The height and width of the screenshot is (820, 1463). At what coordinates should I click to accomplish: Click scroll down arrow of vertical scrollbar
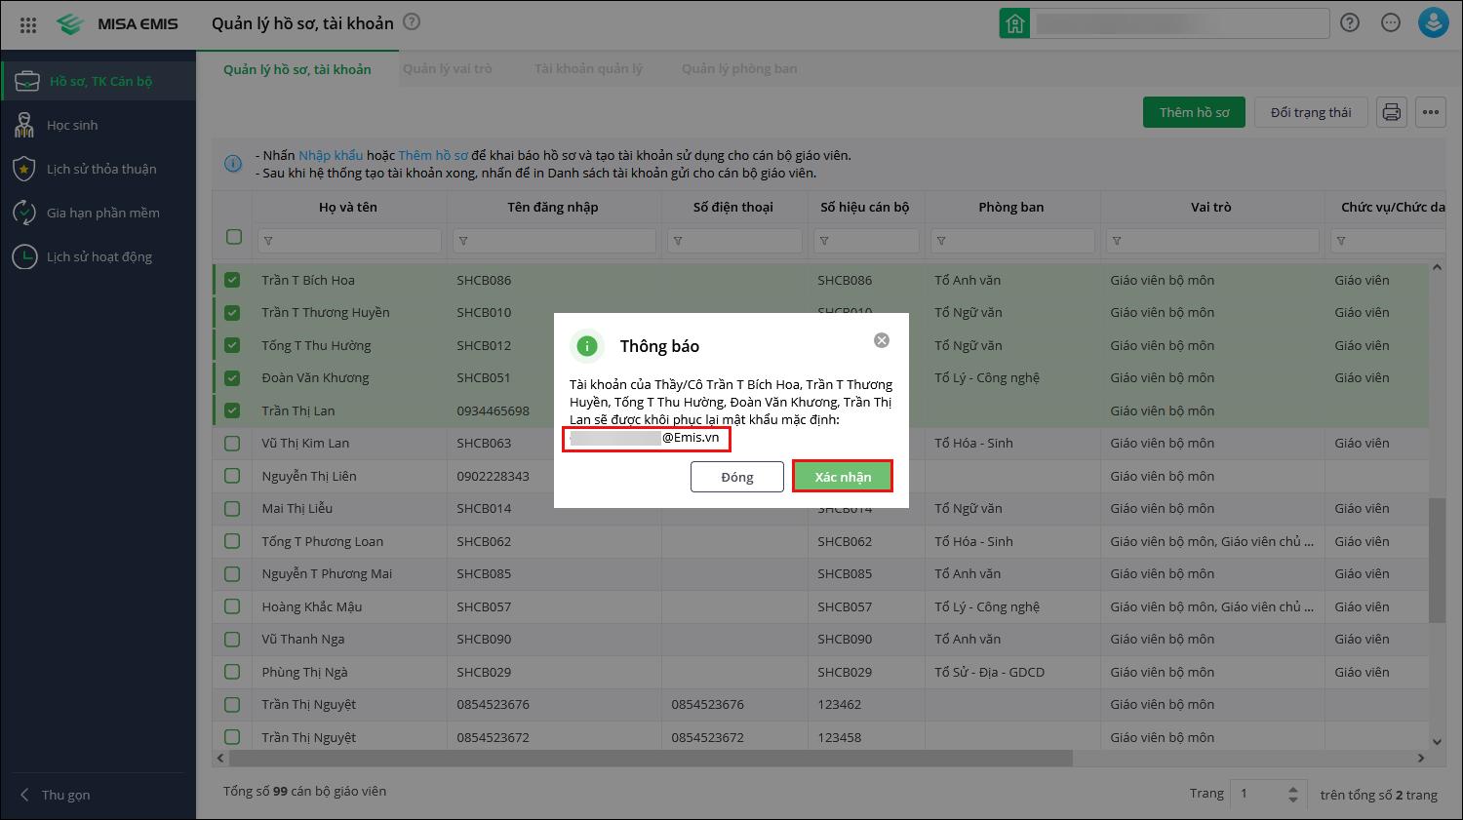click(x=1437, y=742)
